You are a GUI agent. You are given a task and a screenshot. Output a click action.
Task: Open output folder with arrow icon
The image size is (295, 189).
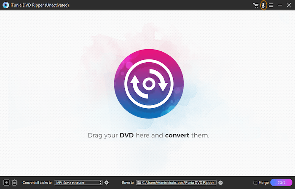click(x=220, y=182)
